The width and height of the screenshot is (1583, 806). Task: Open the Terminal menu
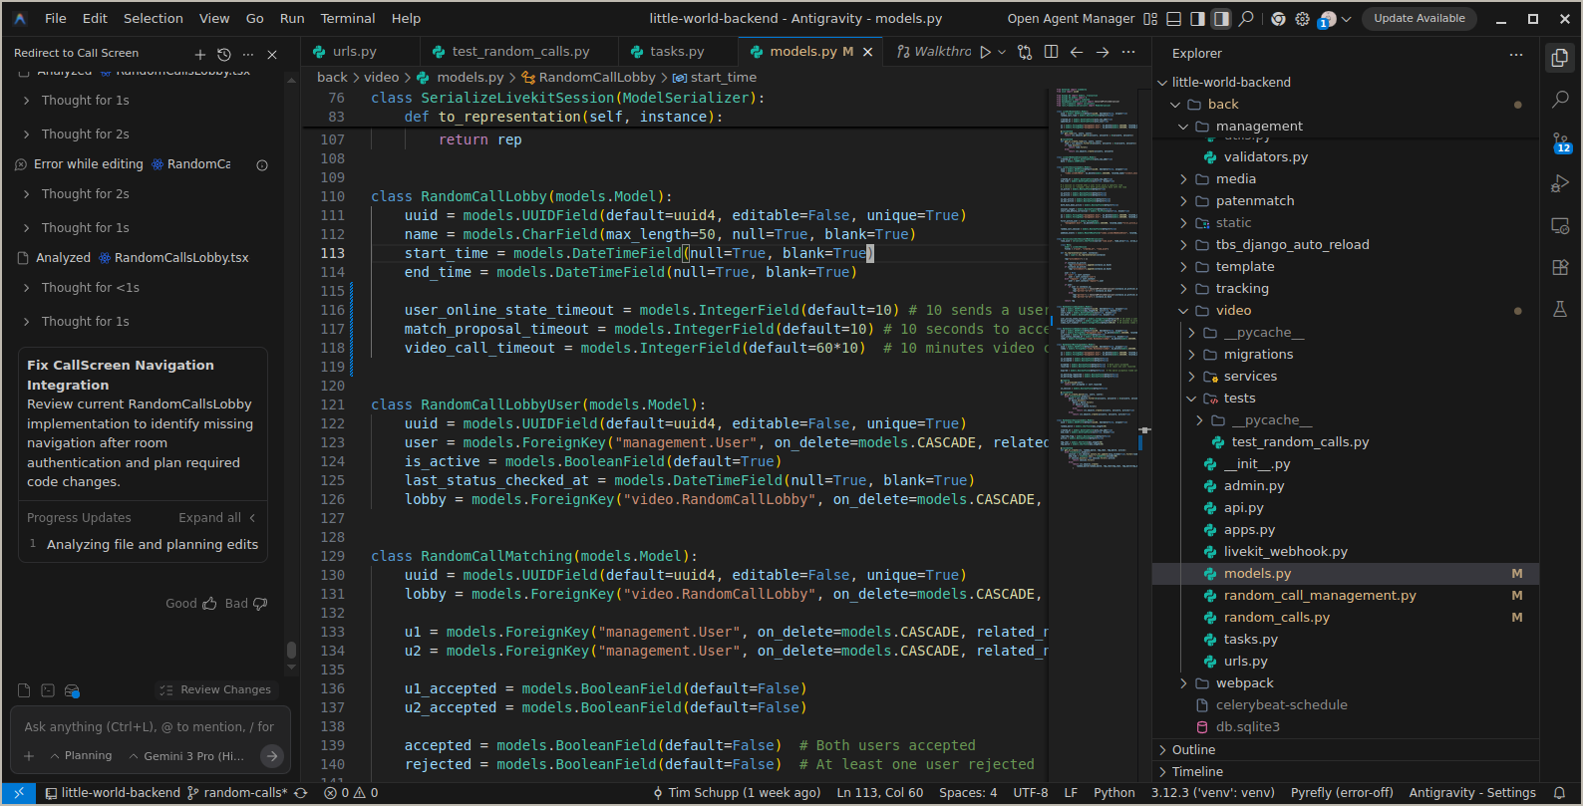(x=347, y=19)
